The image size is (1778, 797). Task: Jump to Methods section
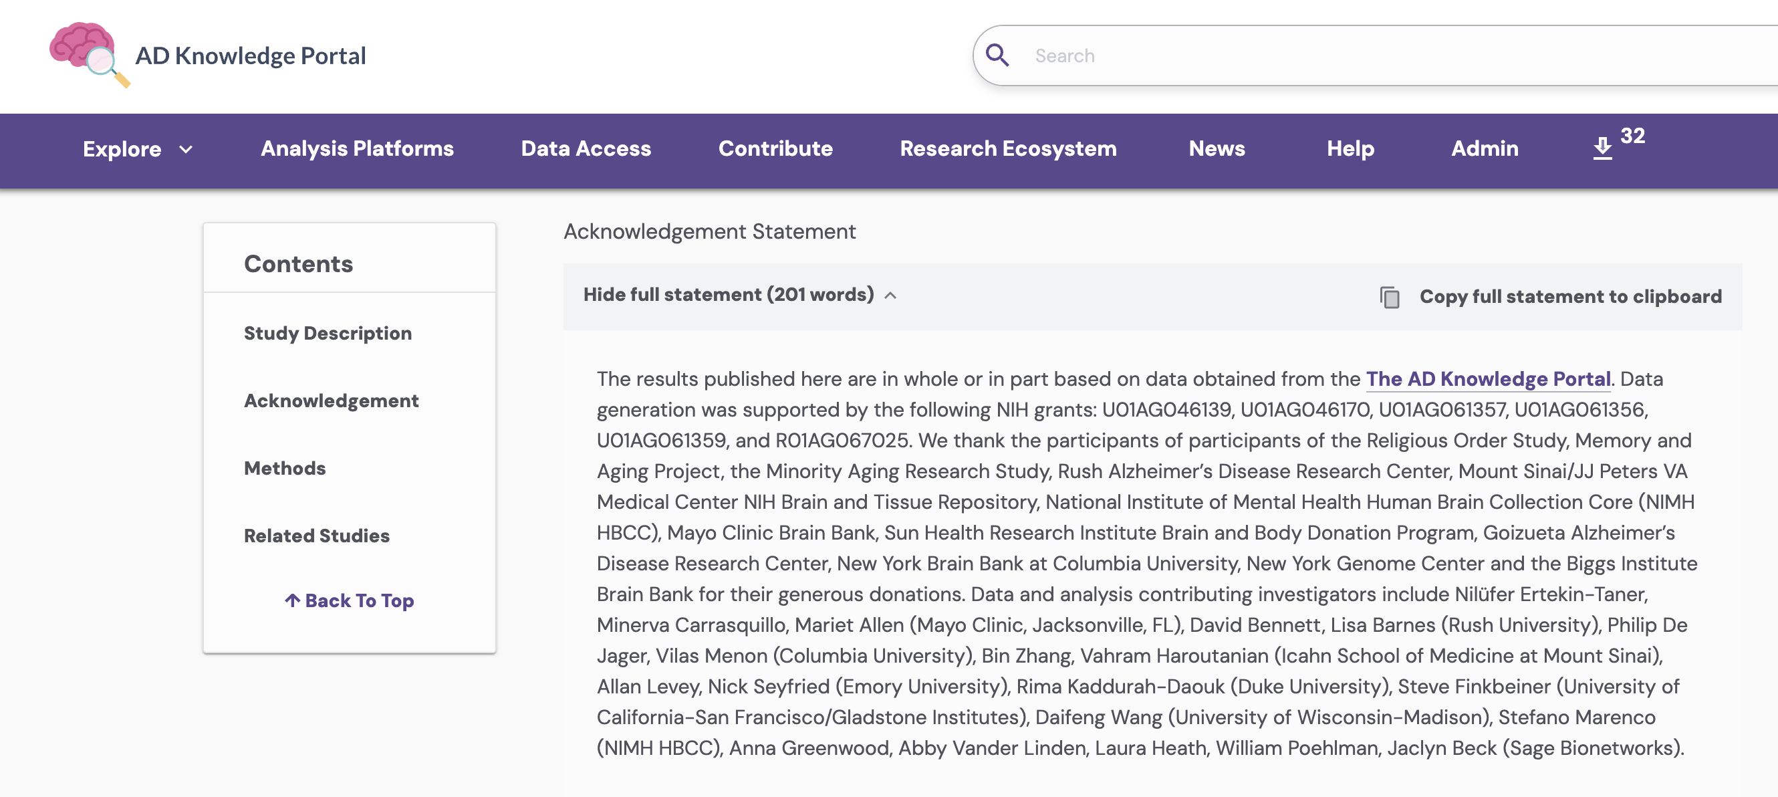(x=284, y=468)
